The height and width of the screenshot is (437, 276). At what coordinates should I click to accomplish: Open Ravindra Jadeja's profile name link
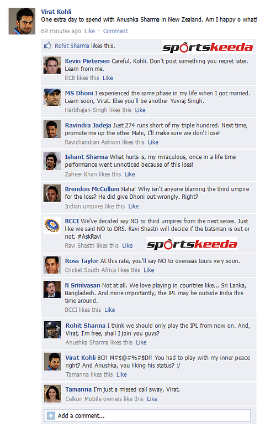[88, 125]
